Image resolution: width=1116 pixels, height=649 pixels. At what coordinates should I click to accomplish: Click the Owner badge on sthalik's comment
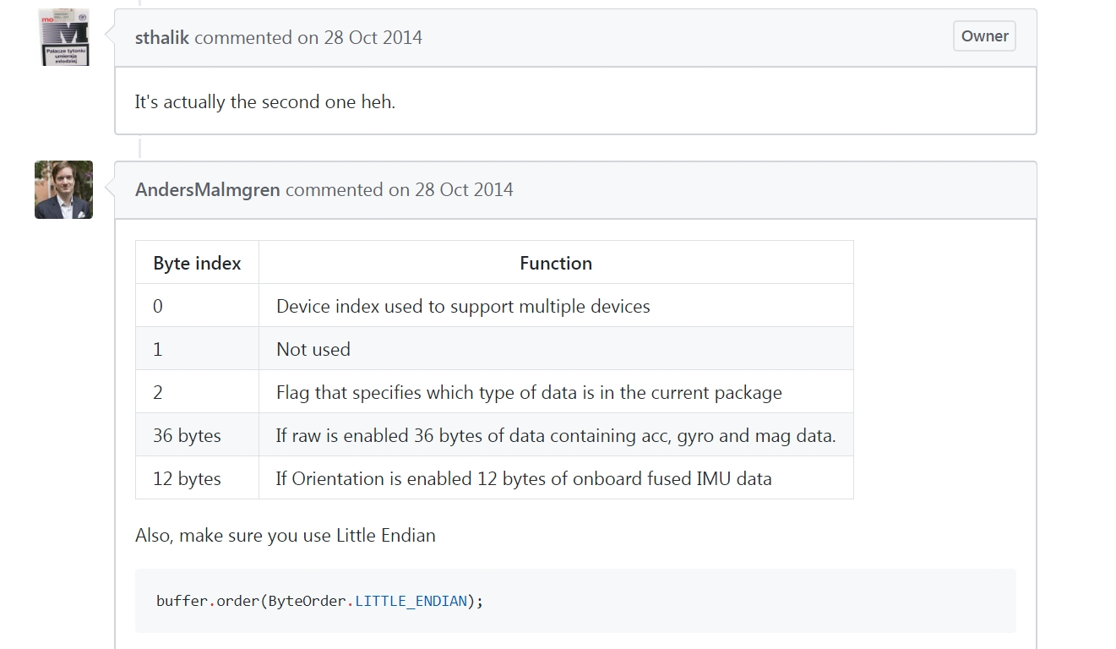tap(983, 35)
